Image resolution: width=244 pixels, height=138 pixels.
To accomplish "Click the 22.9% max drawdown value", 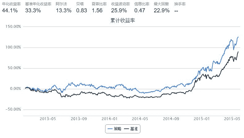I will [162, 10].
